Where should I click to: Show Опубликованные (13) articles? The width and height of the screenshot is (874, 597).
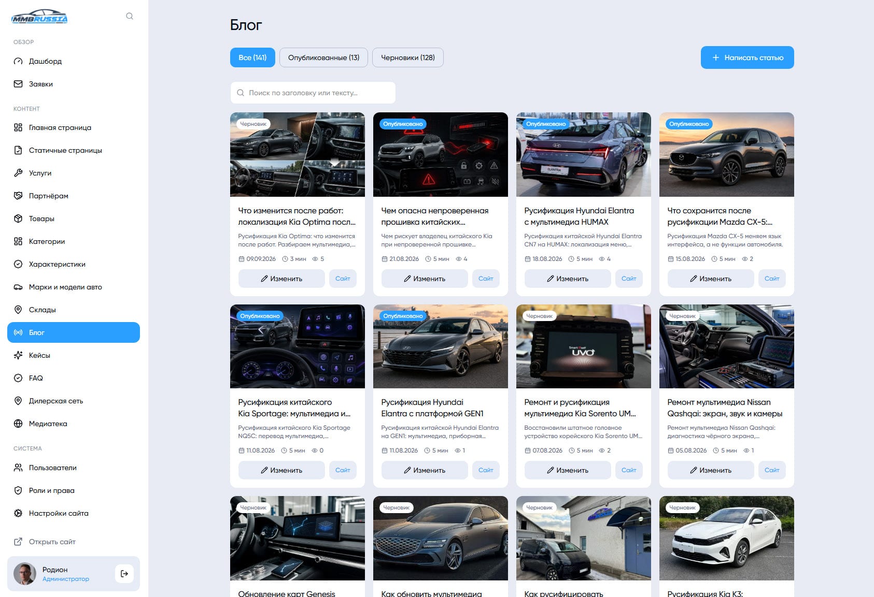tap(323, 57)
